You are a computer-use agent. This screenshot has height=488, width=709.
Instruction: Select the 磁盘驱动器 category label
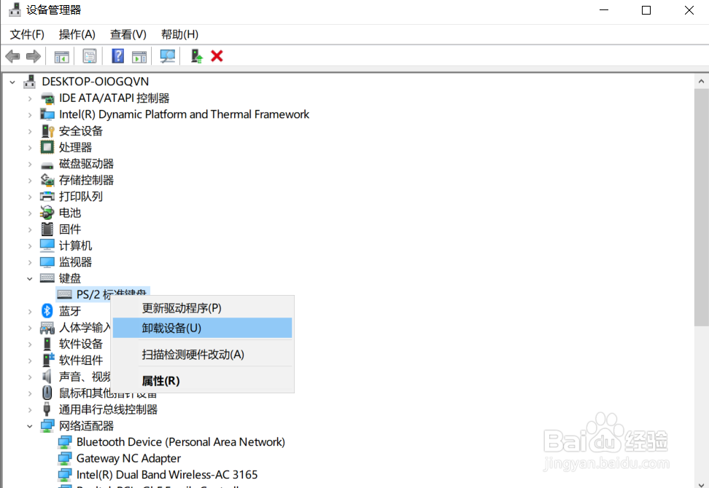[x=86, y=163]
